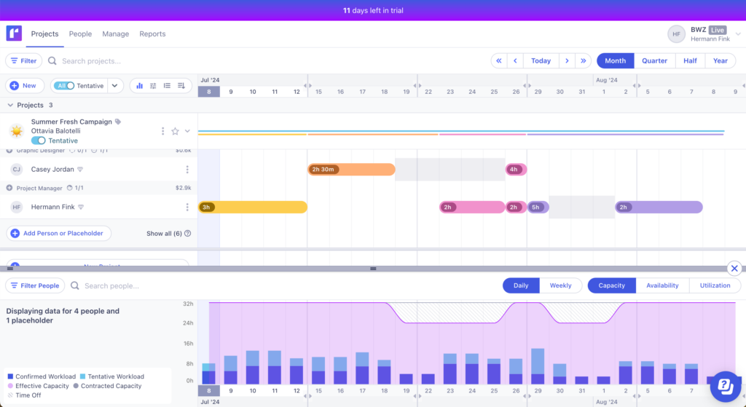Show the Capacity chart

click(612, 285)
